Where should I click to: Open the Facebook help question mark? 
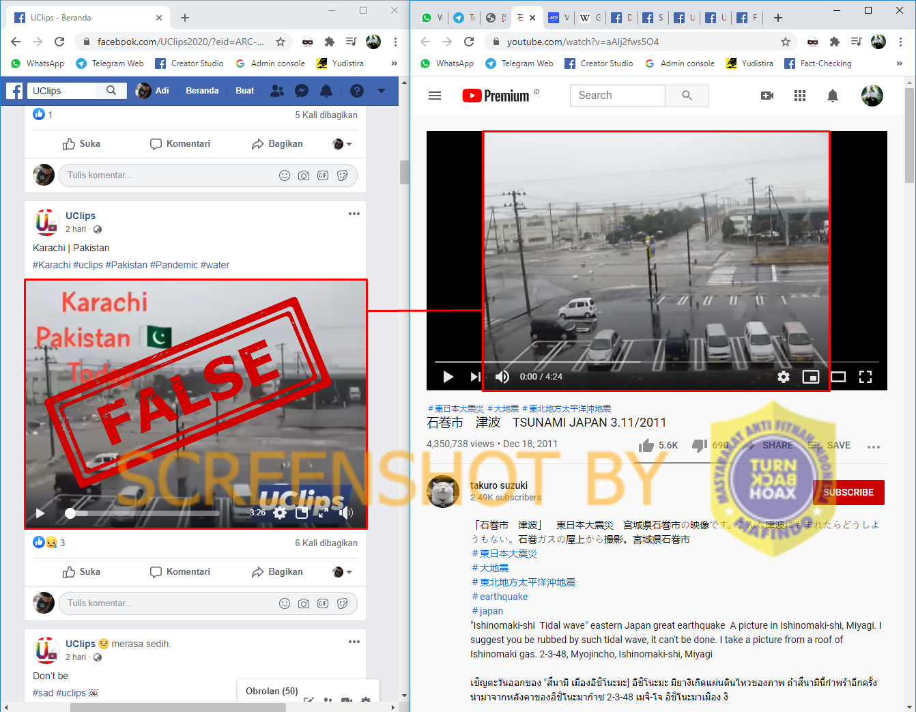357,91
